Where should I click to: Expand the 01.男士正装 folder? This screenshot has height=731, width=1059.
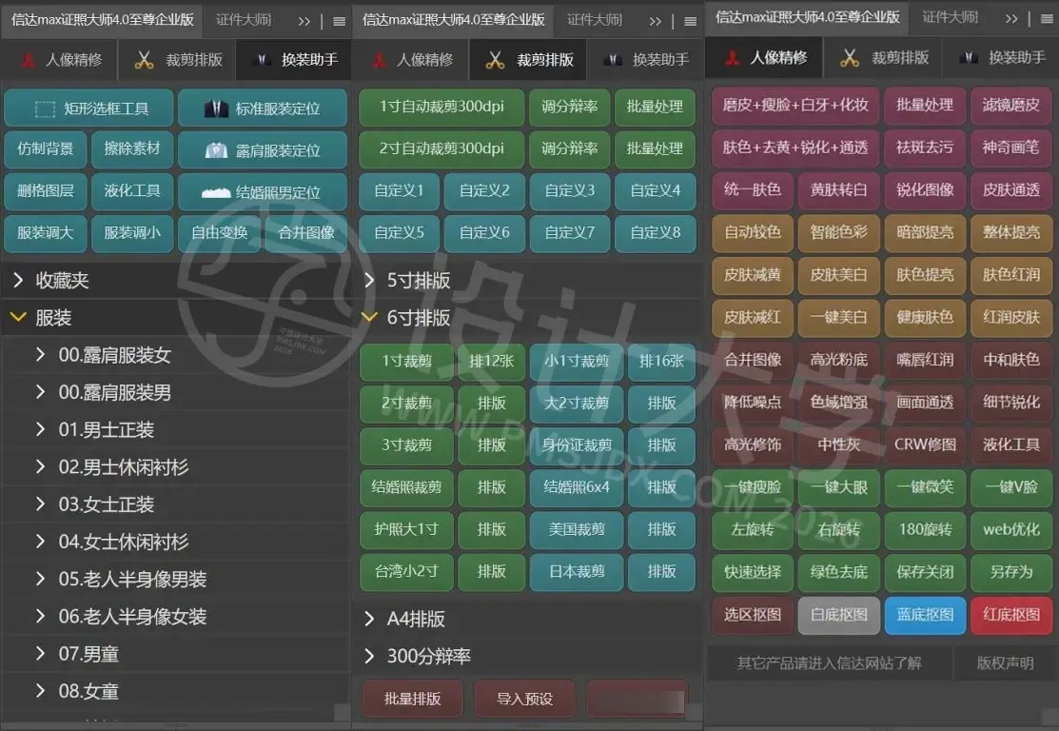coord(177,429)
